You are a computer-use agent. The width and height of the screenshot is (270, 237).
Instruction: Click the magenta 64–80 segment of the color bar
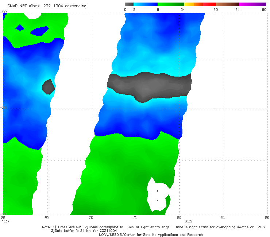click(252, 4)
